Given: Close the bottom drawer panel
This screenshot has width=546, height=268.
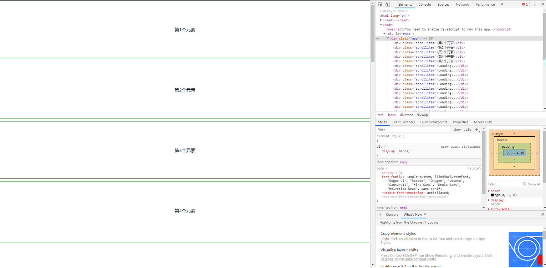Looking at the screenshot, I should click(x=543, y=214).
